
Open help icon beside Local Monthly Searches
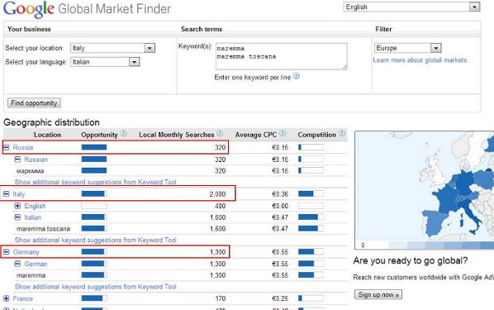(220, 133)
